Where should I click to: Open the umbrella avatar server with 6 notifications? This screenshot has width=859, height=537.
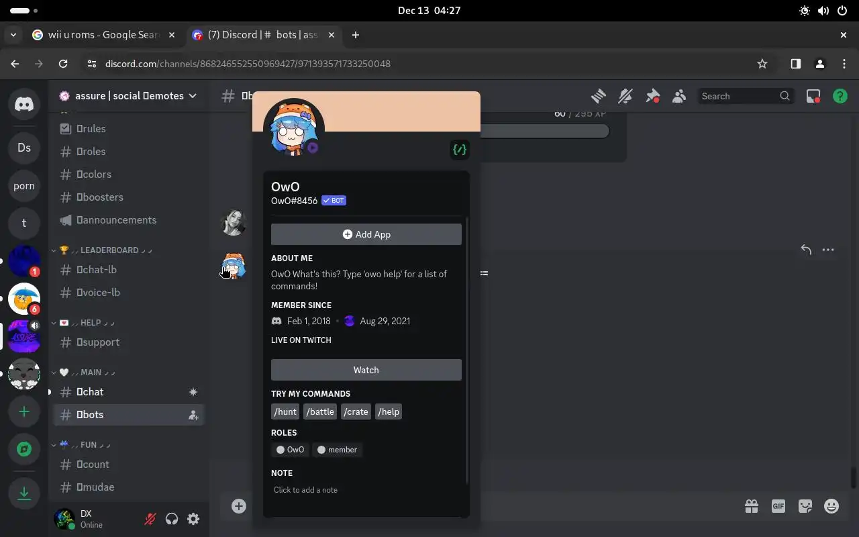(x=24, y=299)
